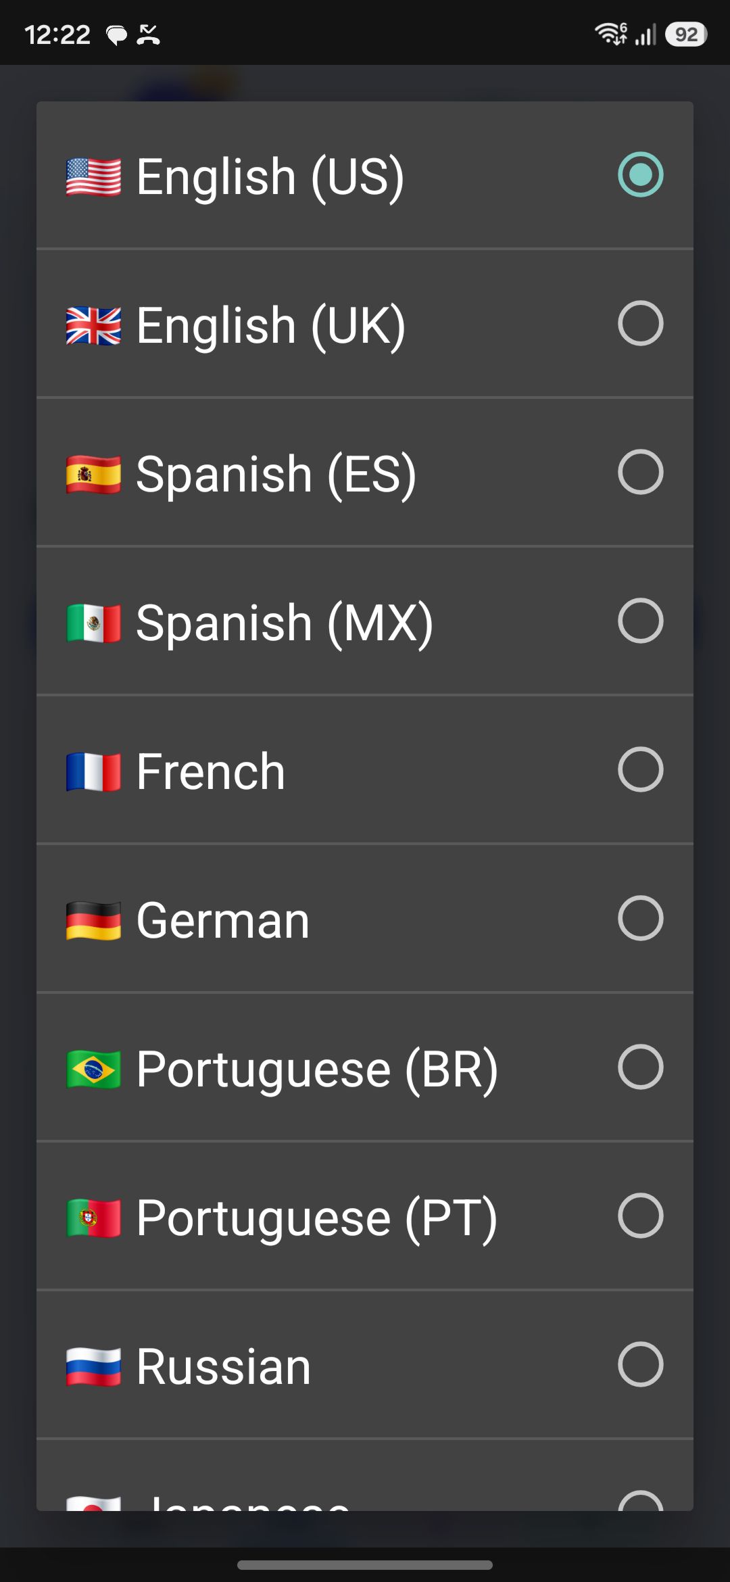Enable the Spanish (ES) radio button
This screenshot has width=730, height=1582.
[x=640, y=472]
